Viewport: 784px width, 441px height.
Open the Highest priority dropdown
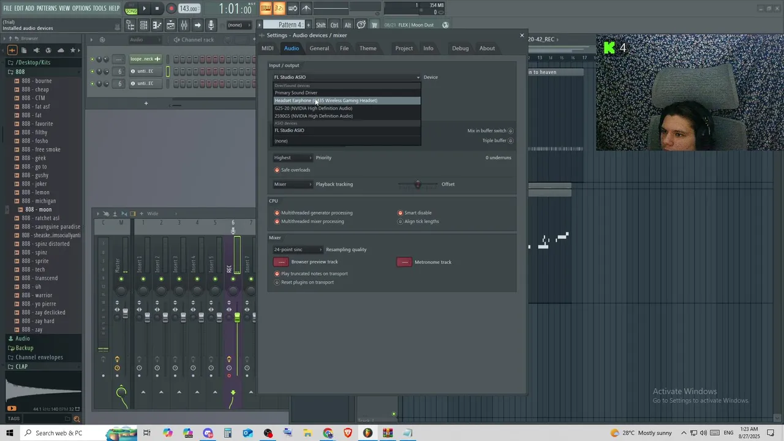[293, 158]
